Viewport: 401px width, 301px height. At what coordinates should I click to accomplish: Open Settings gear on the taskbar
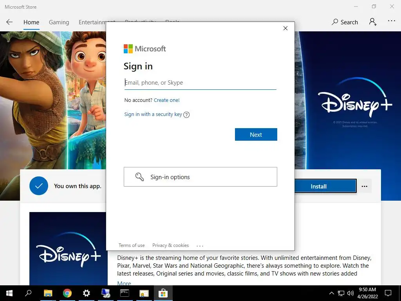tap(87, 293)
